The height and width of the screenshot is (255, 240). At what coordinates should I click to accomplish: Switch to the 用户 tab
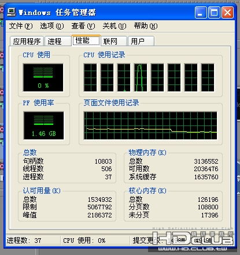point(141,41)
